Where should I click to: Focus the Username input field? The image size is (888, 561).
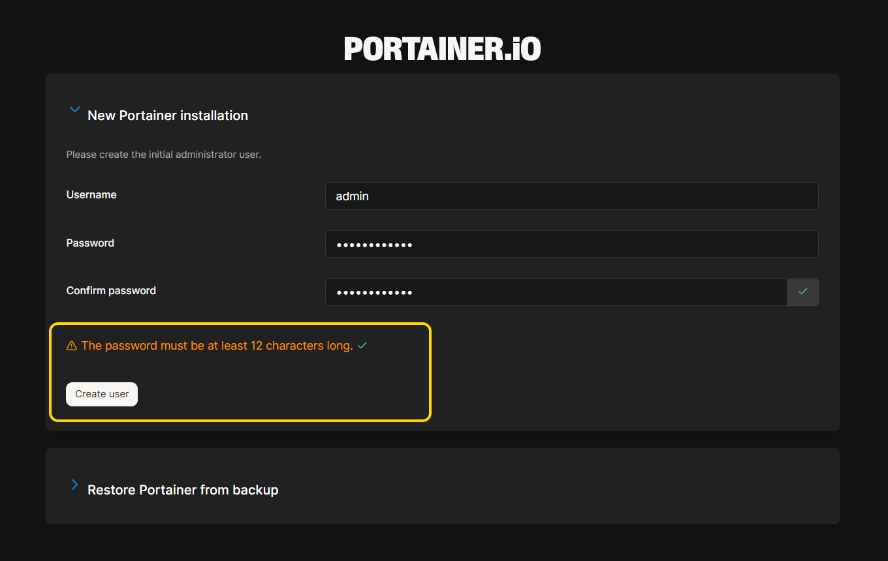point(571,196)
